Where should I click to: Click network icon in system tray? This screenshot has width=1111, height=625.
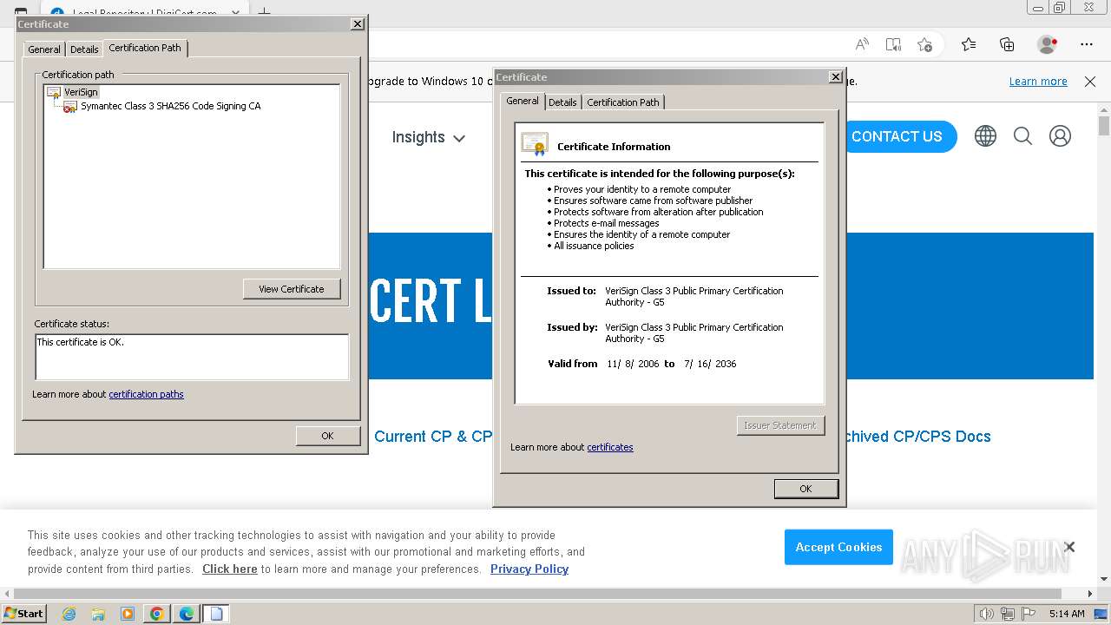pos(1007,614)
